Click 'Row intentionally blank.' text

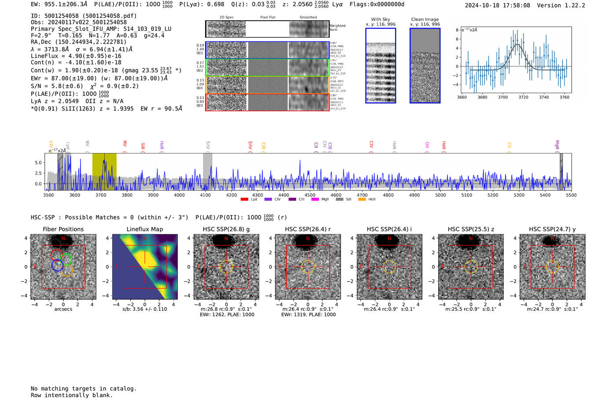tap(72, 395)
